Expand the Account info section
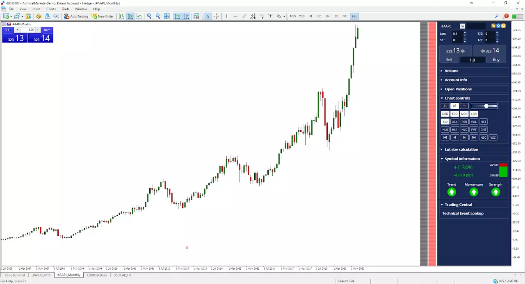The width and height of the screenshot is (525, 284). click(x=474, y=80)
